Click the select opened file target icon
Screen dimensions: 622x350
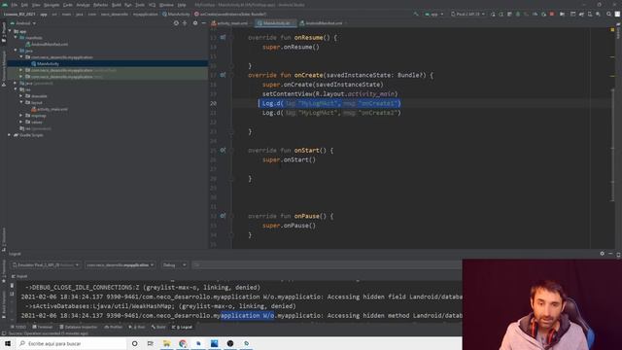tap(176, 23)
